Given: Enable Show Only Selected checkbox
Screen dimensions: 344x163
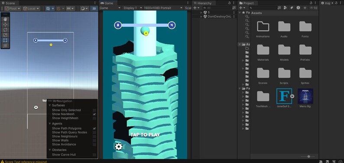Looking at the screenshot, I should click(x=94, y=110).
